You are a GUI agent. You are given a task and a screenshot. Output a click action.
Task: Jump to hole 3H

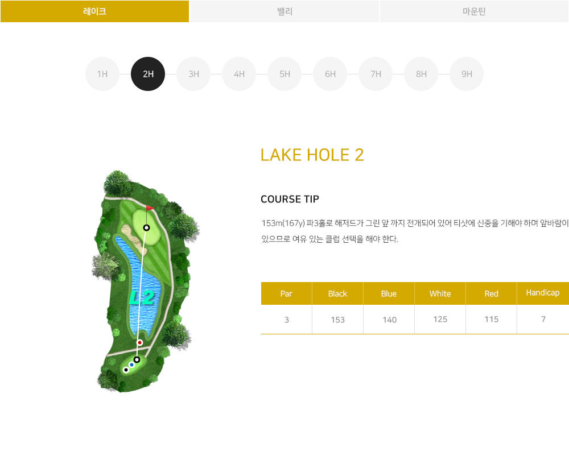(x=193, y=74)
